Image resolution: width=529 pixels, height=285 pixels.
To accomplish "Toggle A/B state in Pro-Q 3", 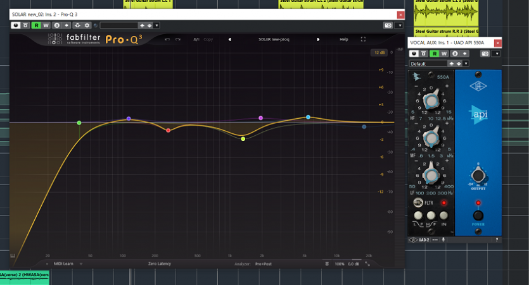I will 196,39.
